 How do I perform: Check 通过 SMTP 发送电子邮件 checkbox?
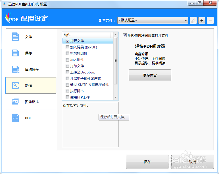[x=67, y=85]
